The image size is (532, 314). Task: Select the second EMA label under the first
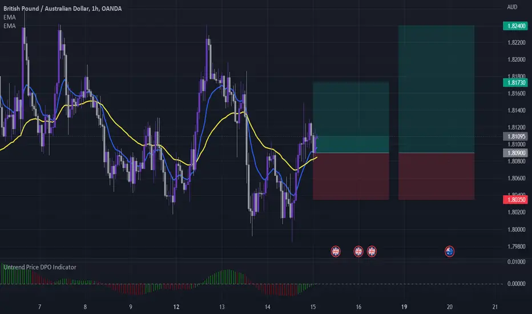[x=10, y=26]
